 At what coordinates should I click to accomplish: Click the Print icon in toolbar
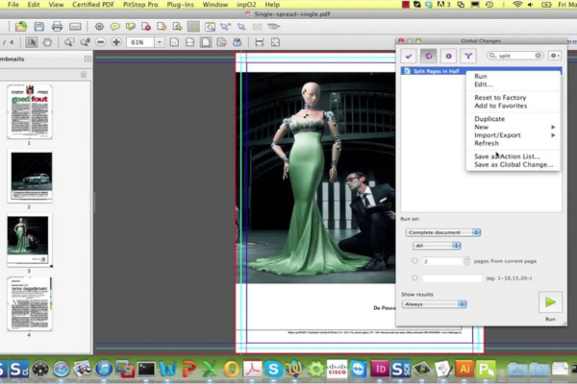click(57, 26)
